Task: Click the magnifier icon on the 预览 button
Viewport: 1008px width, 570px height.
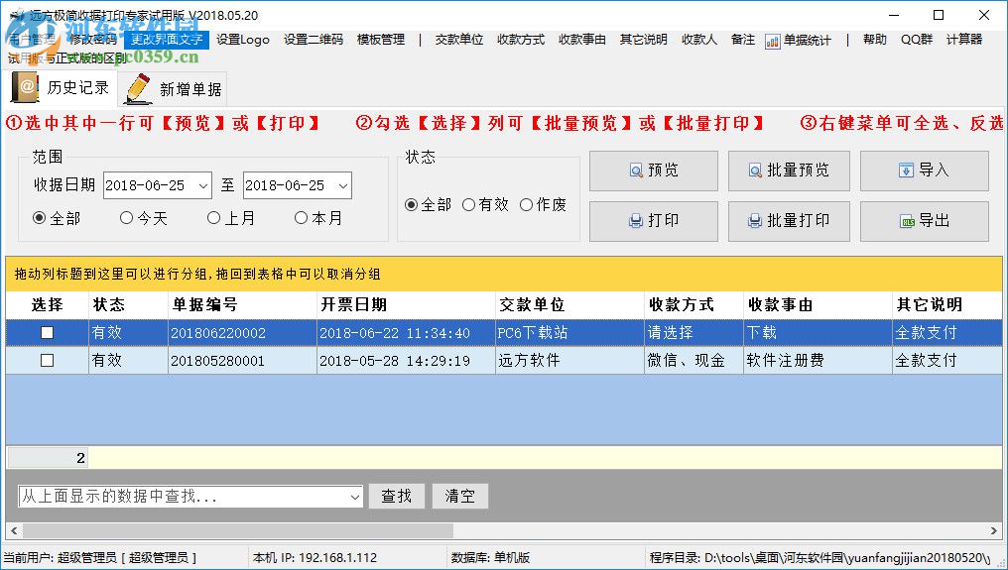Action: (636, 171)
